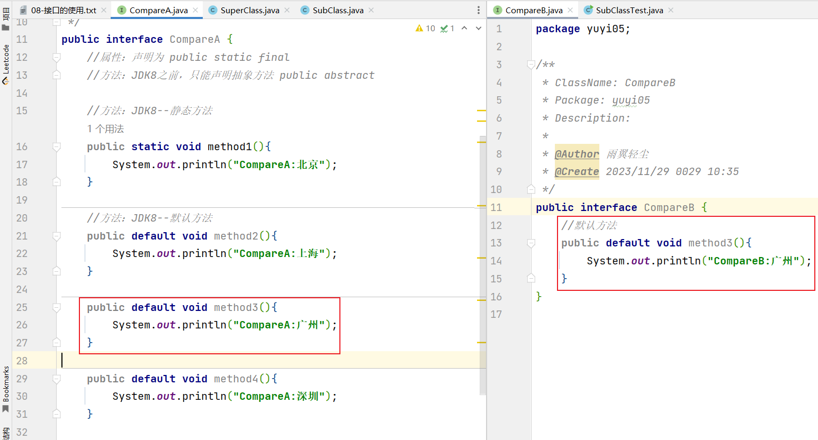Open the 结构 (Structure) tool window
The width and height of the screenshot is (818, 440).
click(x=6, y=434)
